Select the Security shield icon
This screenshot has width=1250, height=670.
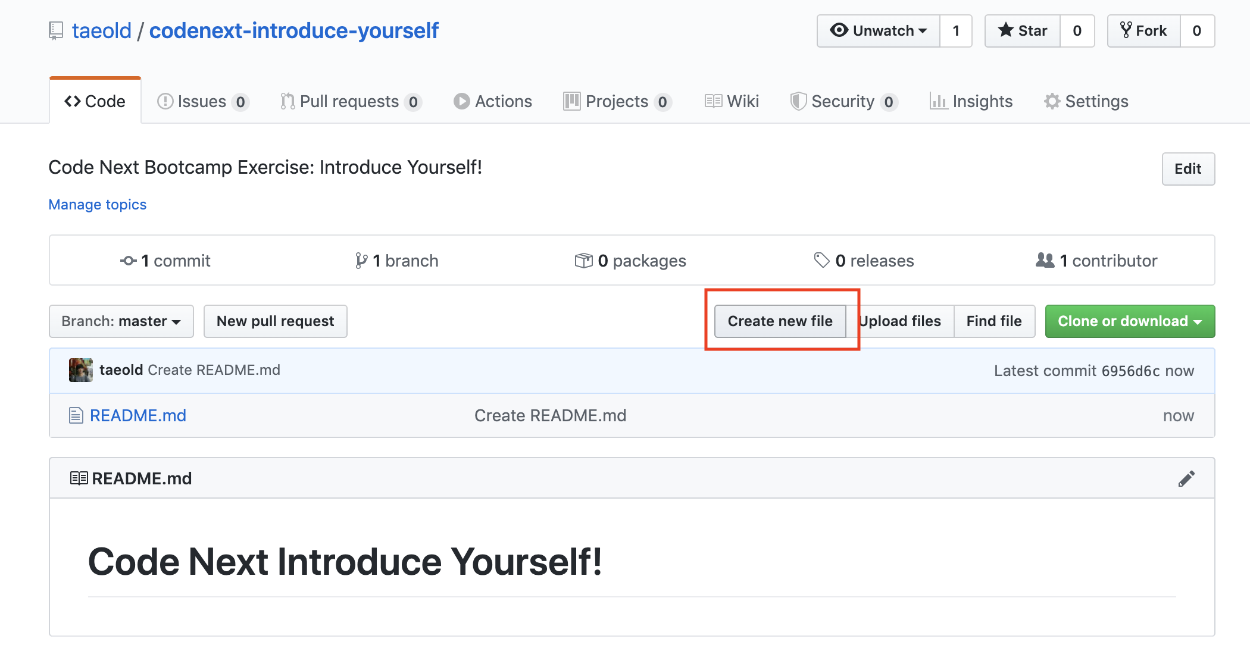click(800, 101)
